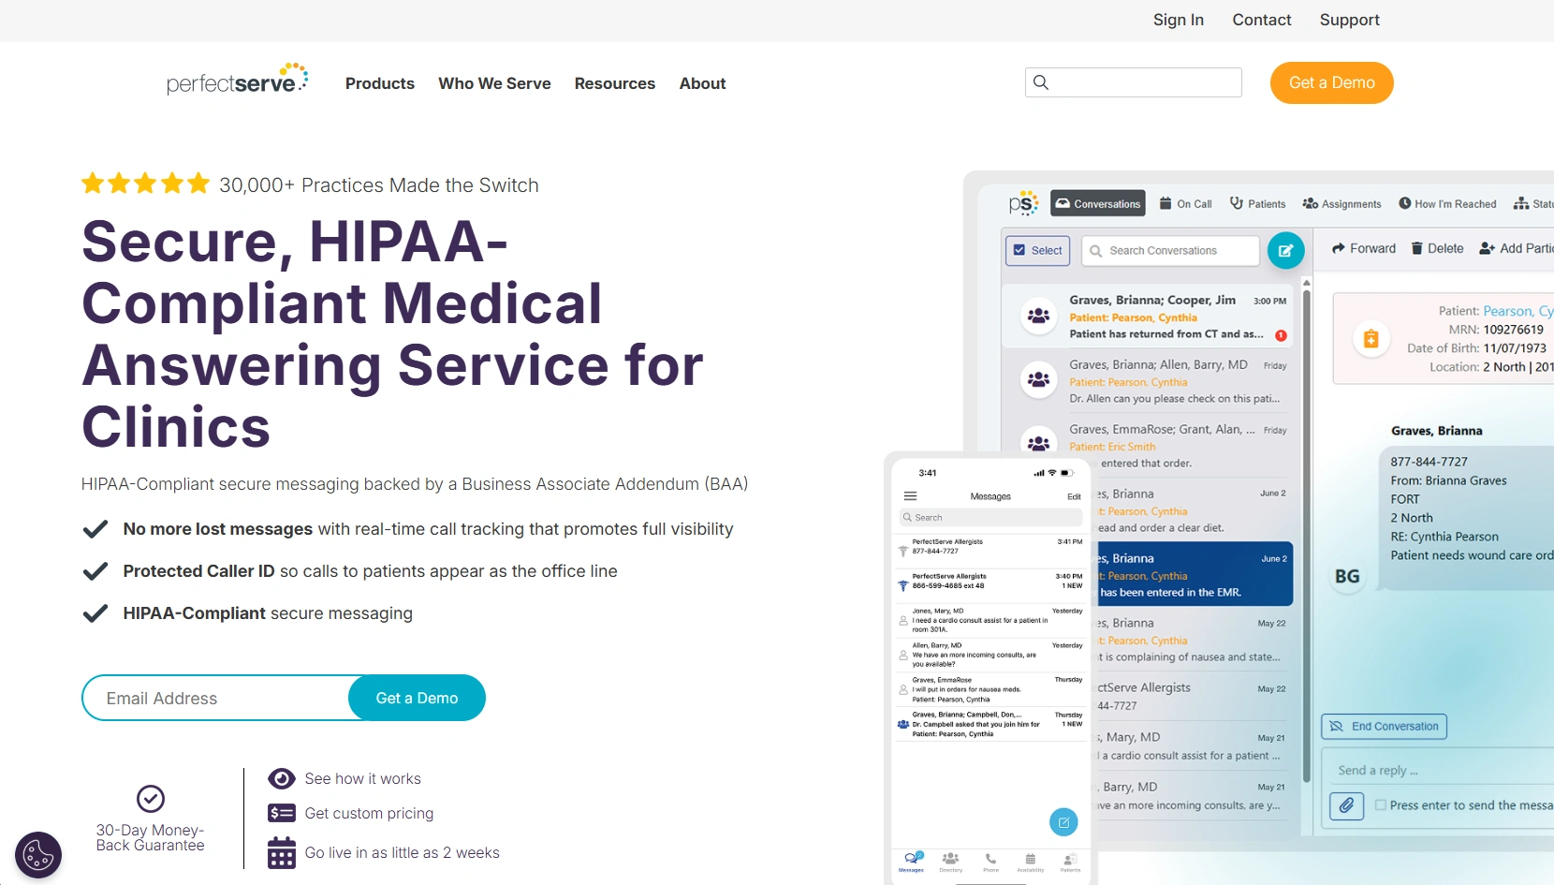
Task: Click the perfectserve logo
Action: coord(238,80)
